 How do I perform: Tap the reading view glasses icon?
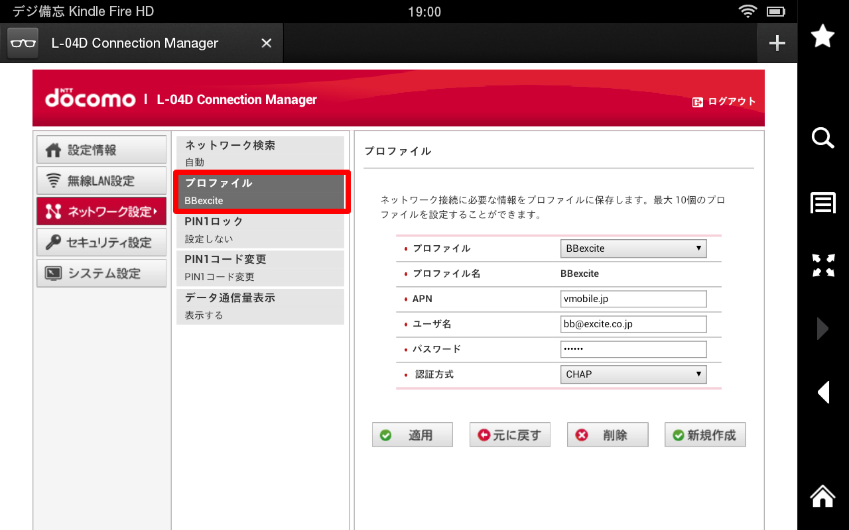(x=23, y=43)
